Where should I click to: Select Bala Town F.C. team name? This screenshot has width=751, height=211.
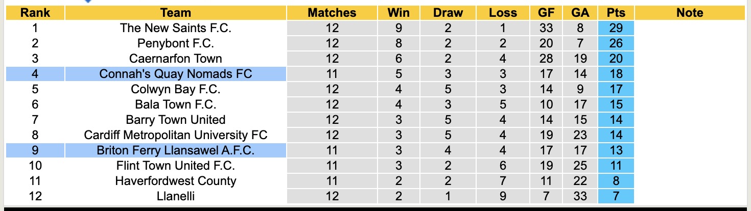pyautogui.click(x=176, y=104)
